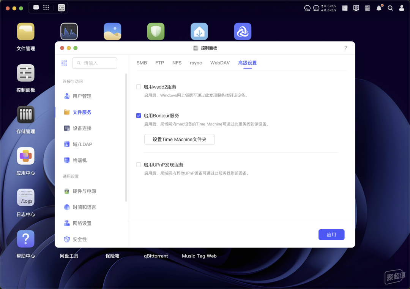Open the monitor display icon in top bar

(x=356, y=8)
